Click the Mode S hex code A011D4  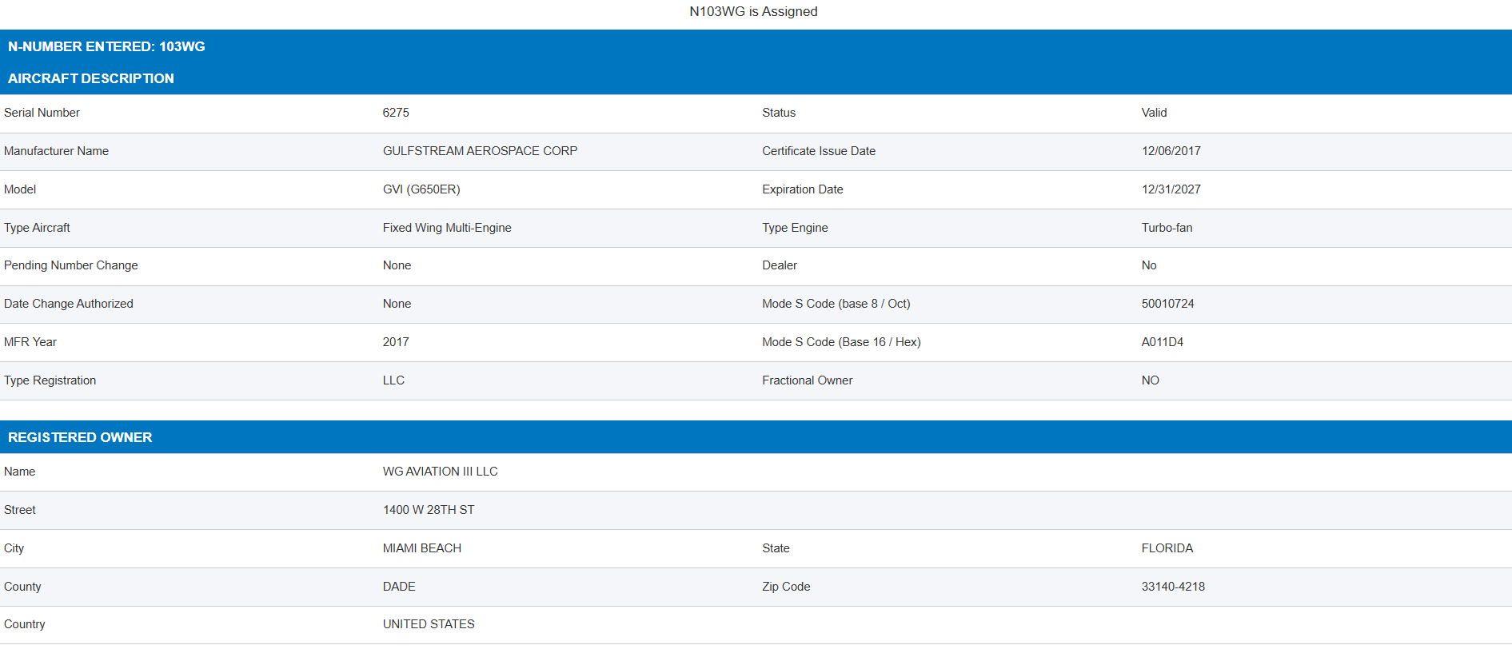pyautogui.click(x=1162, y=342)
